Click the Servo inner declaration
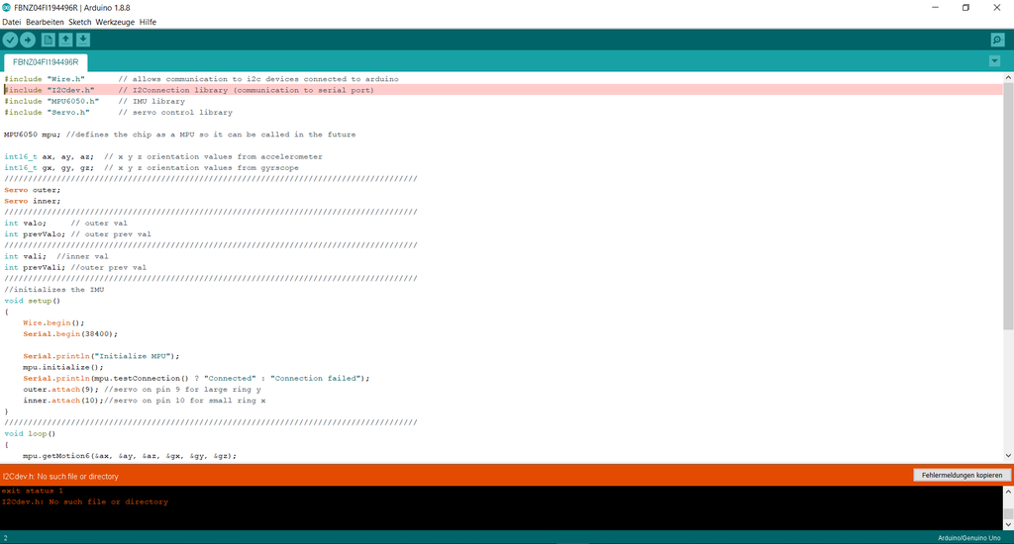Image resolution: width=1014 pixels, height=544 pixels. pos(33,201)
